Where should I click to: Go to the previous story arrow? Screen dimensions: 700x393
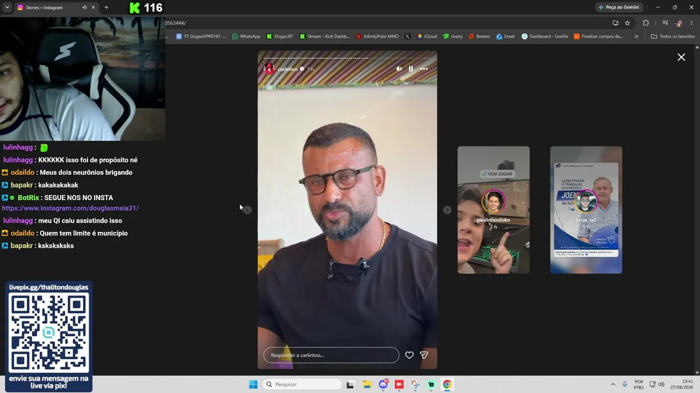[x=248, y=210]
